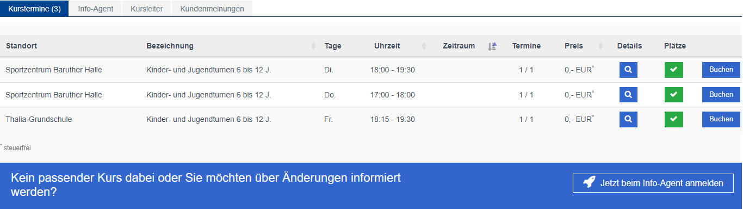Sort table by Zeitraum sort icon
This screenshot has width=743, height=209.
tap(492, 46)
